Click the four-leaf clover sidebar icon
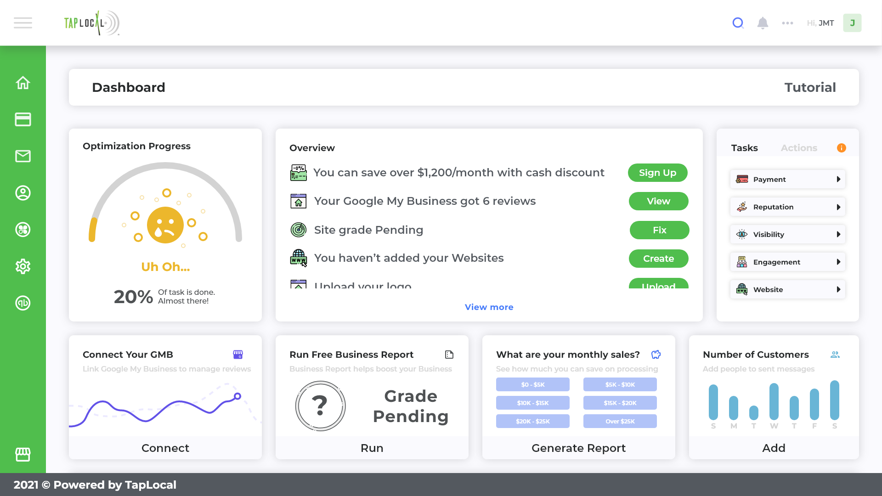Image resolution: width=882 pixels, height=496 pixels. pos(23,230)
